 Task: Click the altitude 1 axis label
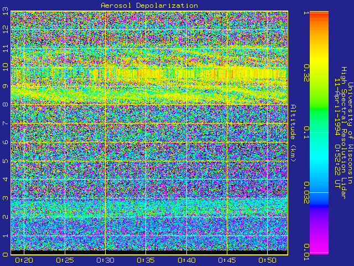point(6,236)
